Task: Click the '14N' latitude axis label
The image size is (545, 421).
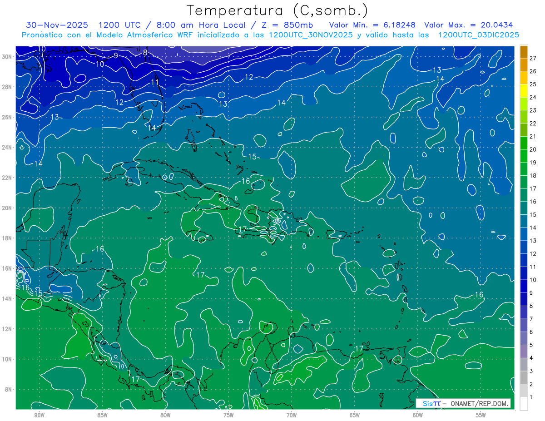Action: [x=7, y=298]
